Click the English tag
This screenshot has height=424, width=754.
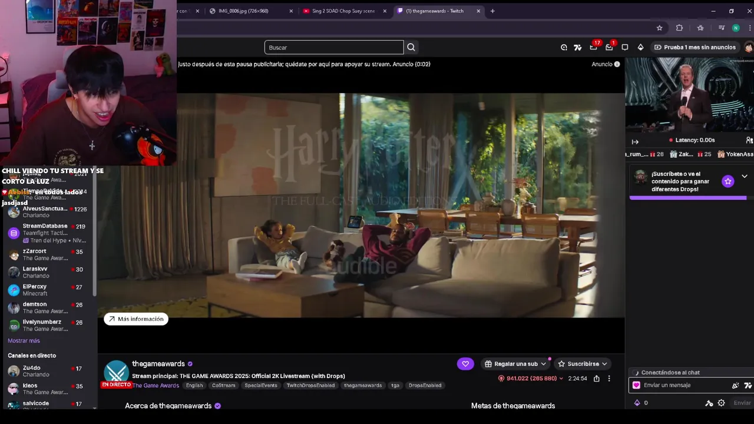tap(194, 385)
